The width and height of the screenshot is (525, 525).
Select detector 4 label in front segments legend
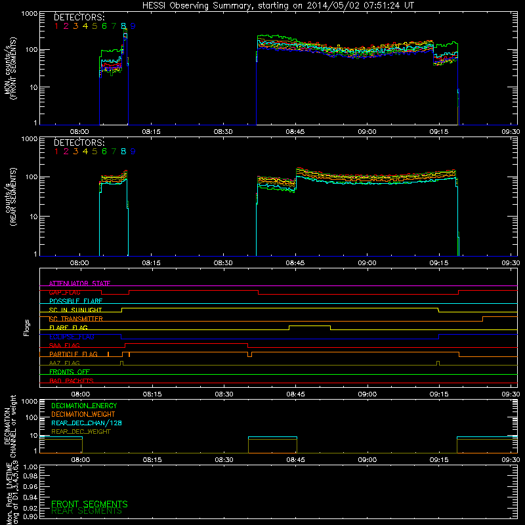click(x=85, y=26)
